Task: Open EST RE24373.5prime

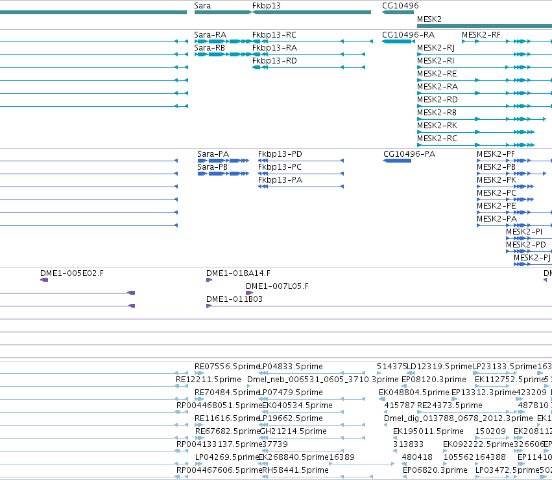Action: pyautogui.click(x=450, y=406)
